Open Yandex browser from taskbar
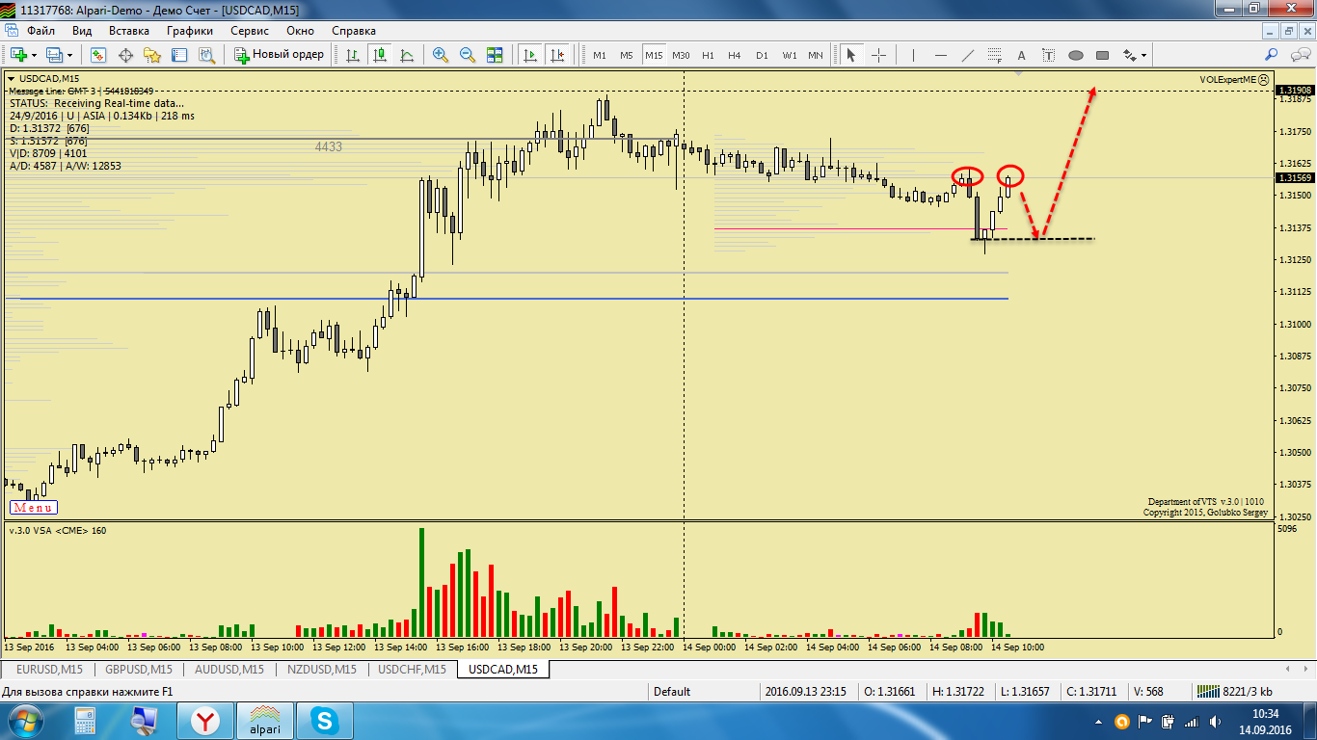This screenshot has height=740, width=1317. (x=204, y=721)
